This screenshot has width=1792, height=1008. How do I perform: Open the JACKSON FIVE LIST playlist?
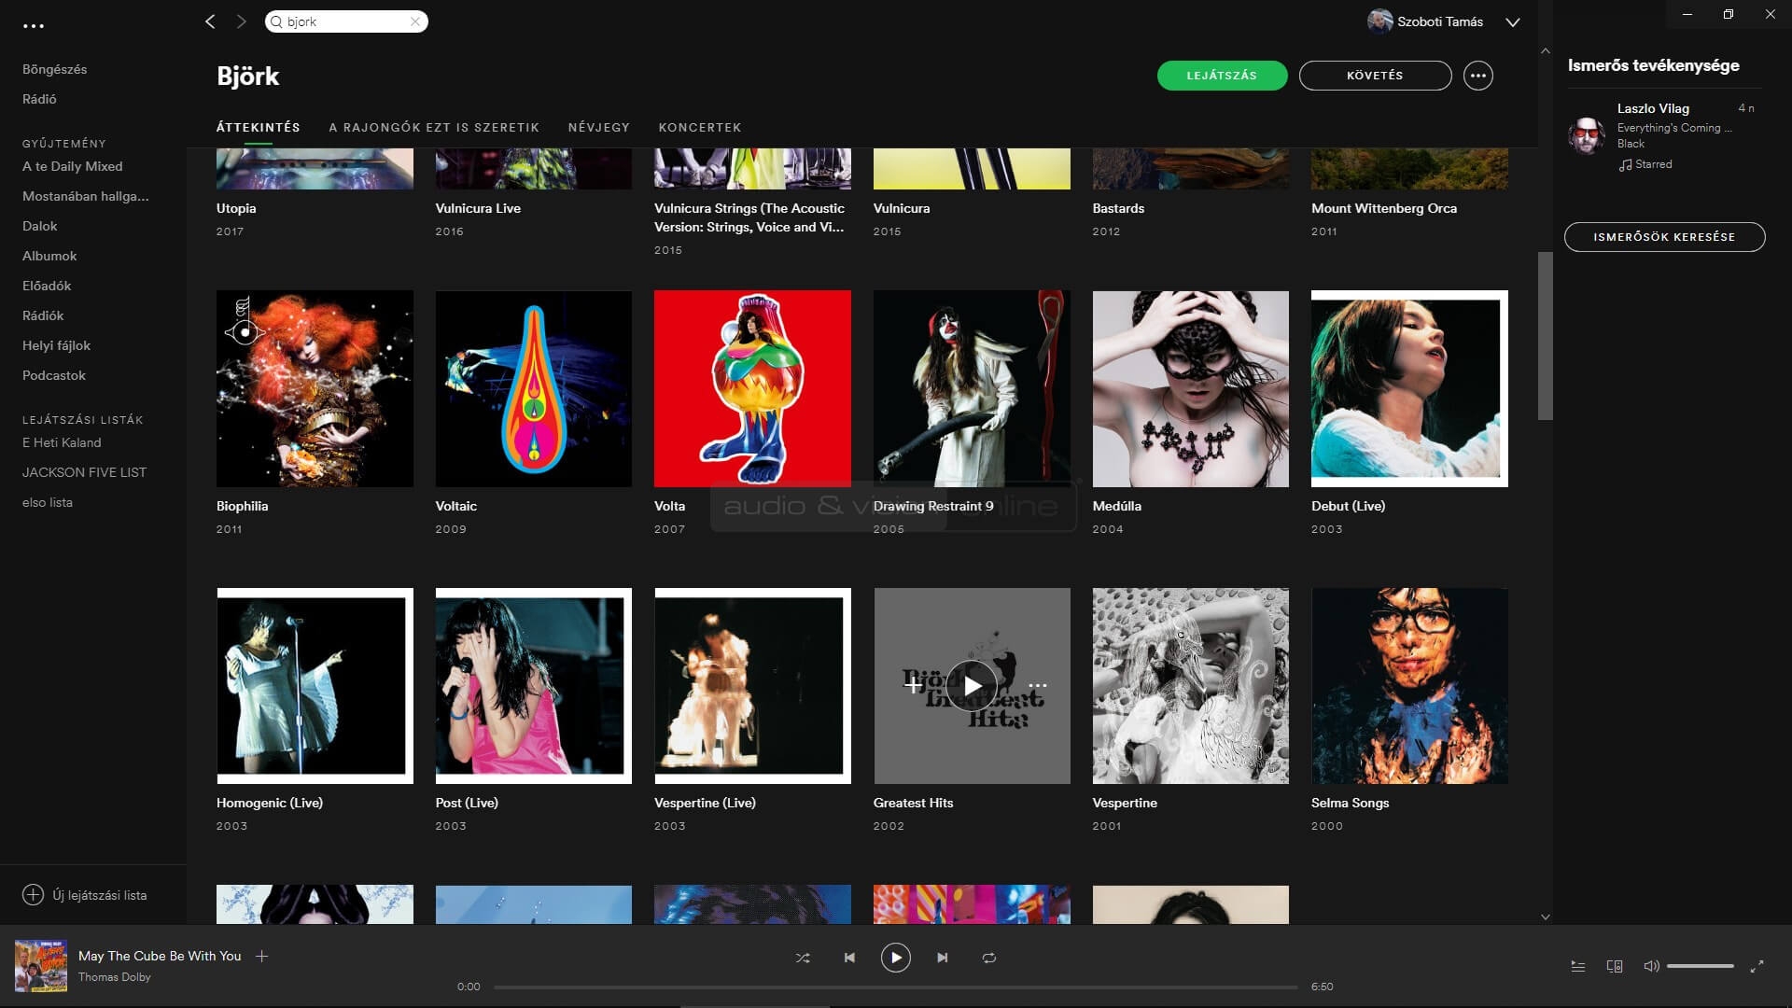point(84,472)
